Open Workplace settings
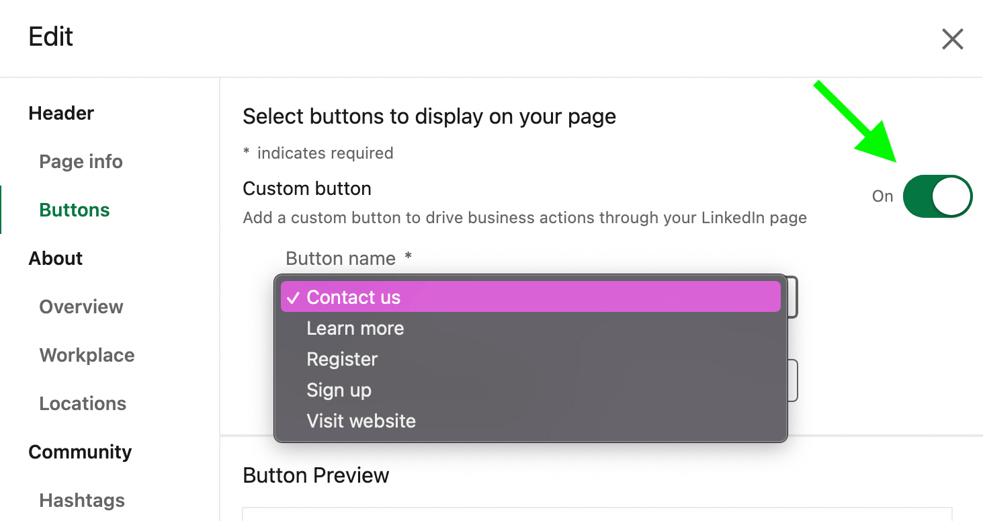Viewport: 983px width, 521px height. pos(87,354)
